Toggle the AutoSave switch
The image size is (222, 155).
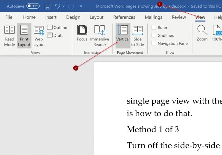pyautogui.click(x=33, y=6)
